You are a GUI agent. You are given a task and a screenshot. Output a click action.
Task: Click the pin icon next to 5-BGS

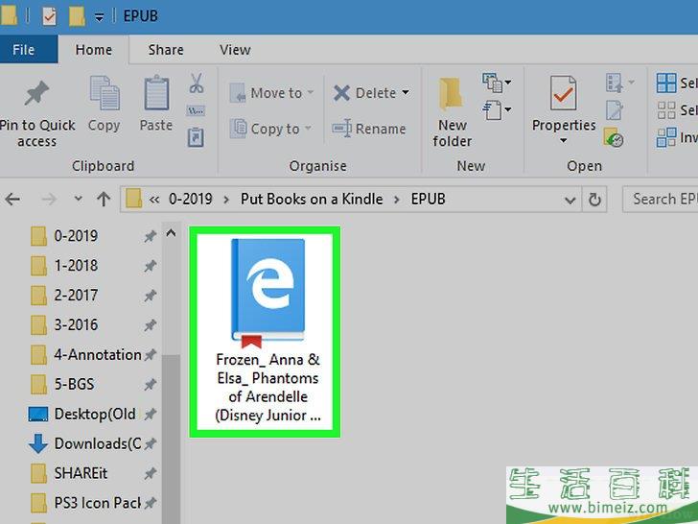pos(150,385)
